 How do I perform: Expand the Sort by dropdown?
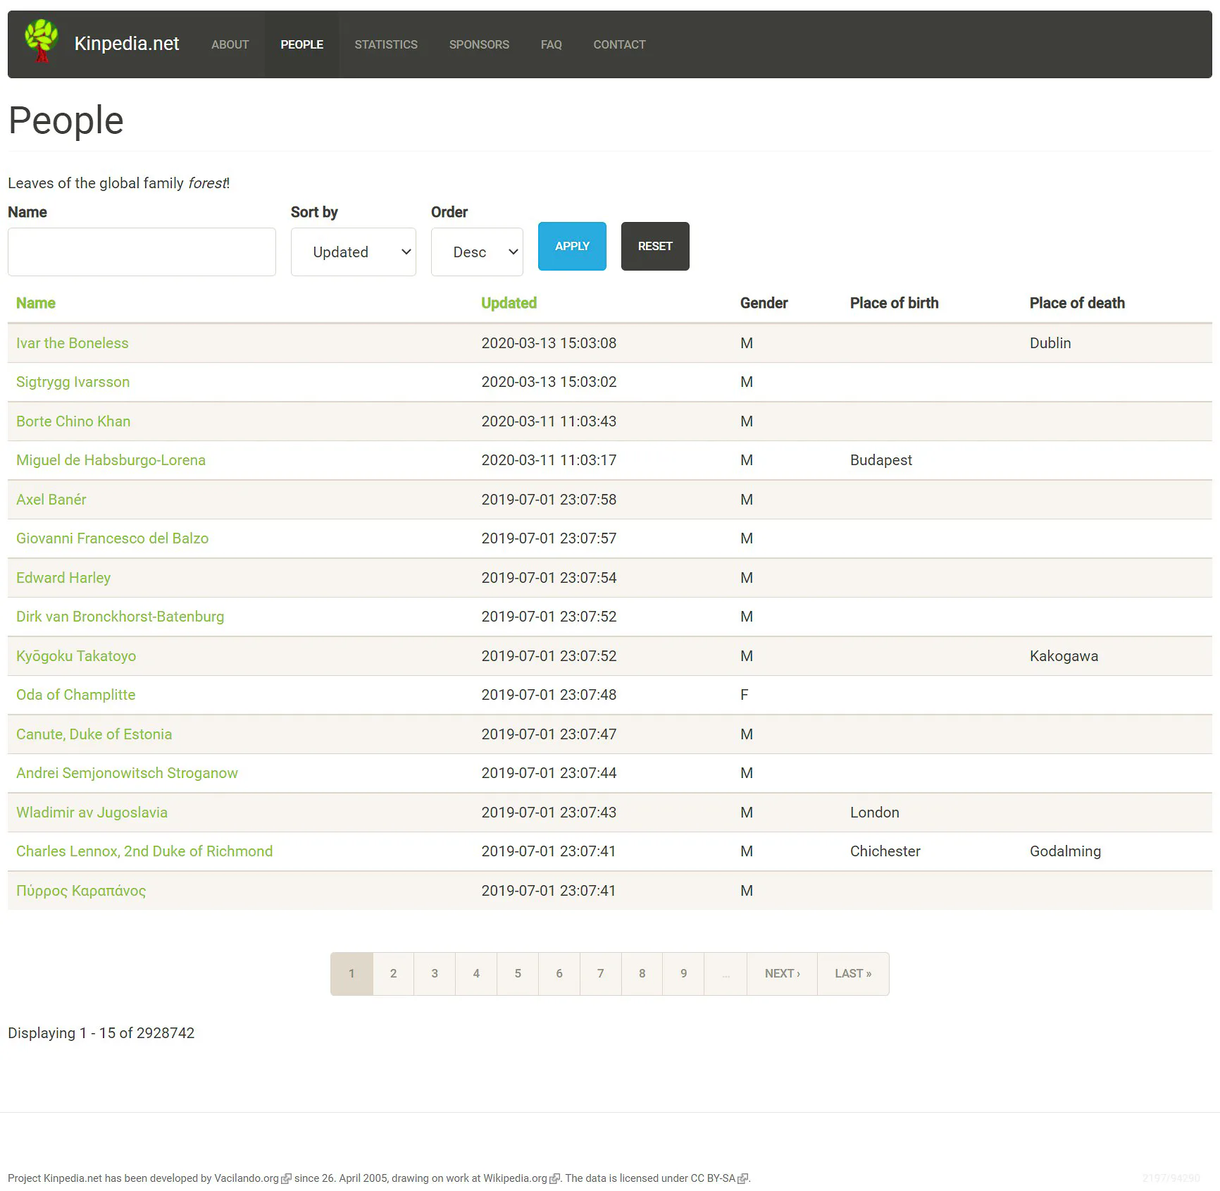(x=353, y=252)
